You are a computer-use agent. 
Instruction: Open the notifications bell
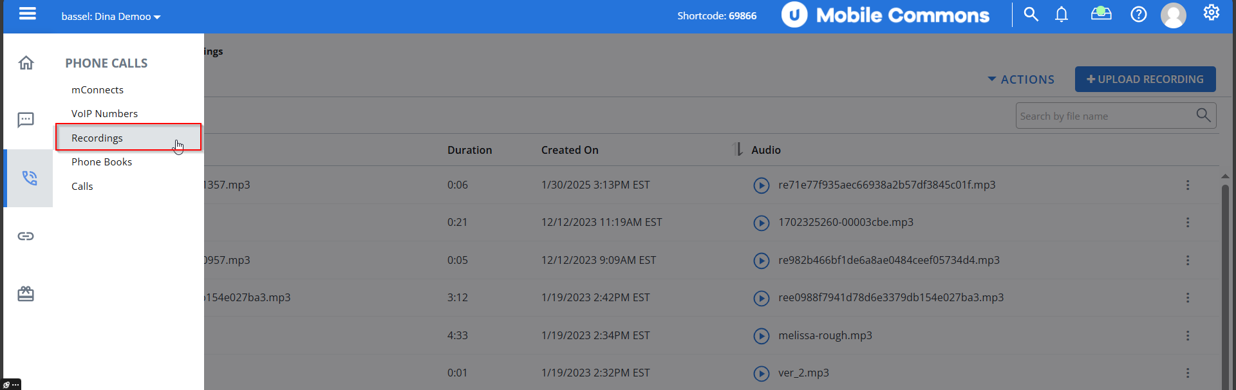click(1062, 14)
